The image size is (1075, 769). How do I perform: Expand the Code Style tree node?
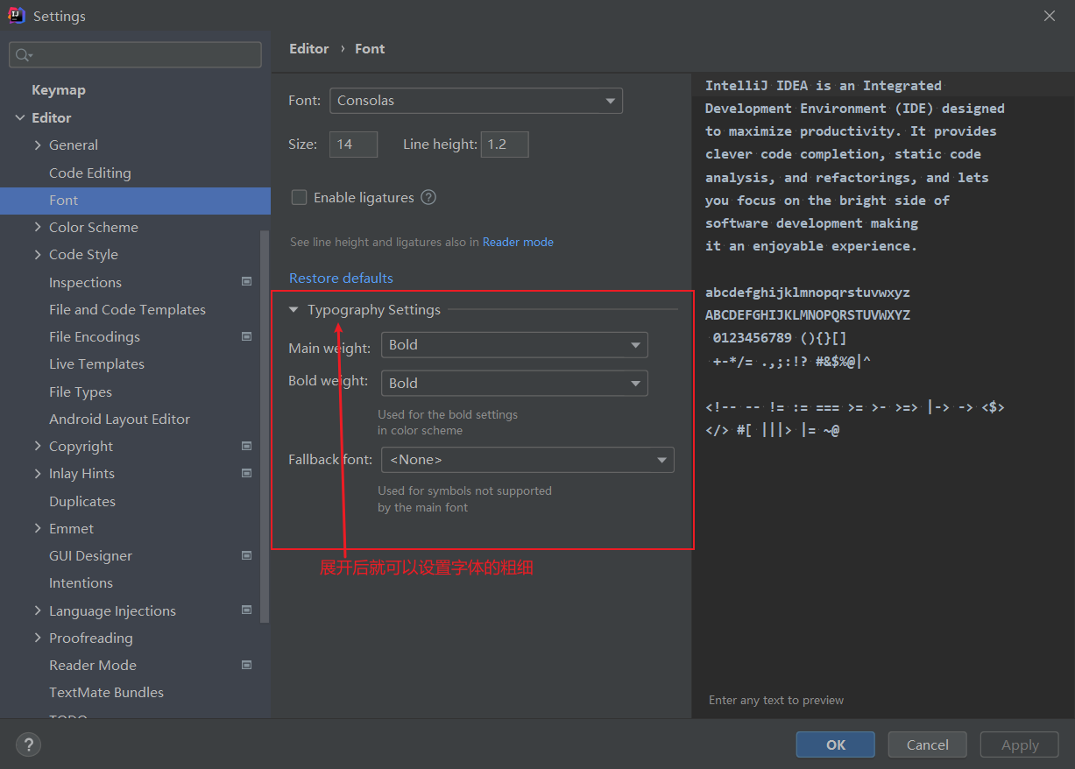38,254
